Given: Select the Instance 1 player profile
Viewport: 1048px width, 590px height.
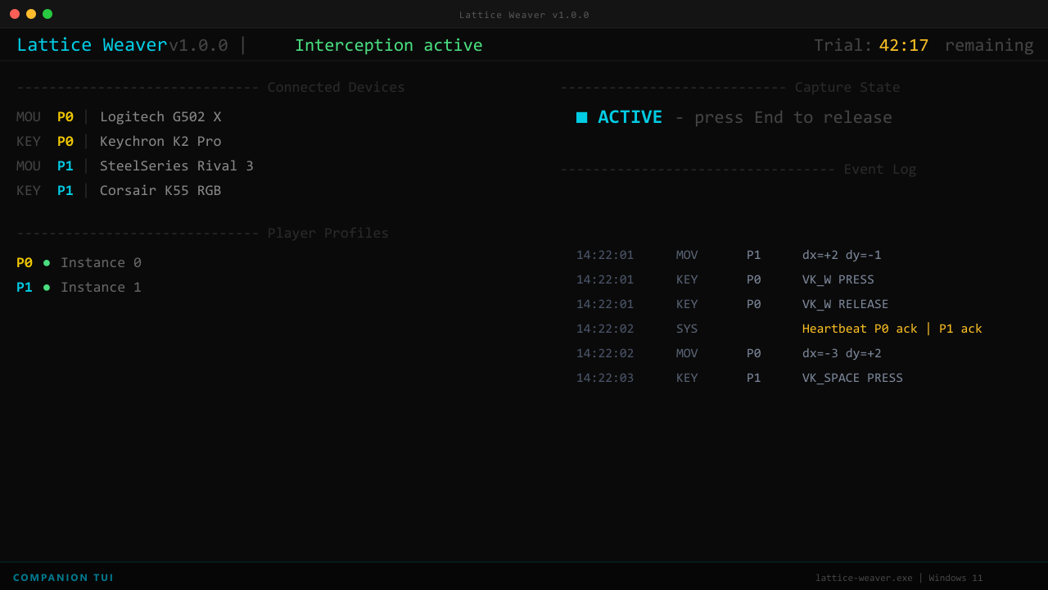Looking at the screenshot, I should coord(101,288).
